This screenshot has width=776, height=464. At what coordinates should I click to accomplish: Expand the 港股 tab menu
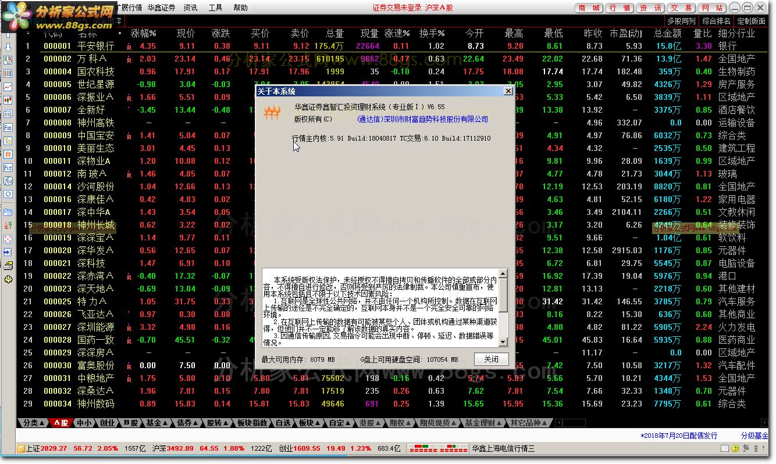(x=370, y=423)
